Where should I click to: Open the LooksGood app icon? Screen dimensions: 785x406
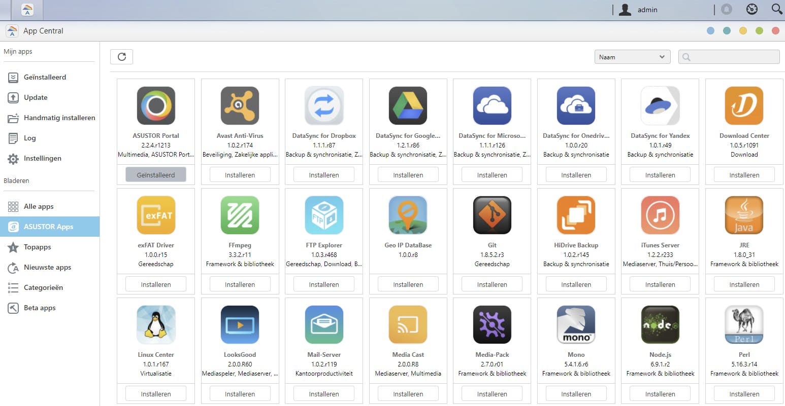tap(240, 324)
